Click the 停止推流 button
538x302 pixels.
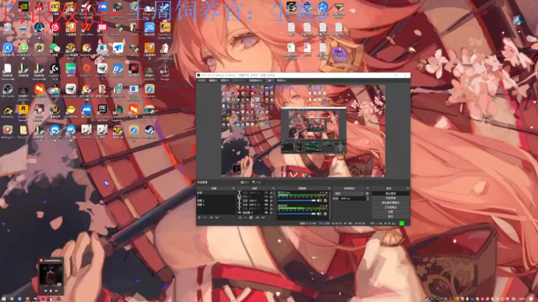tap(391, 193)
